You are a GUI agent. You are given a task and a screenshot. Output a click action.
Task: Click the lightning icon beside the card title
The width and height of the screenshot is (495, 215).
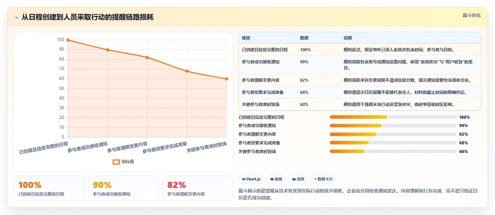point(16,18)
